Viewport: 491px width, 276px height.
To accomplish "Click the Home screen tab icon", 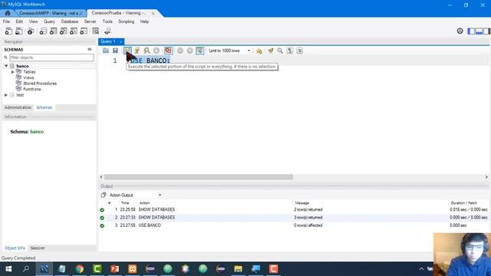I will pos(8,13).
